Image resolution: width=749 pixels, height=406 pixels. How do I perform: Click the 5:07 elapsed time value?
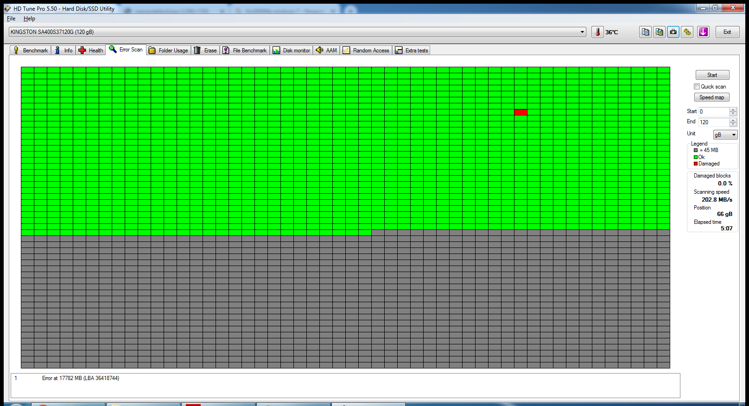727,228
